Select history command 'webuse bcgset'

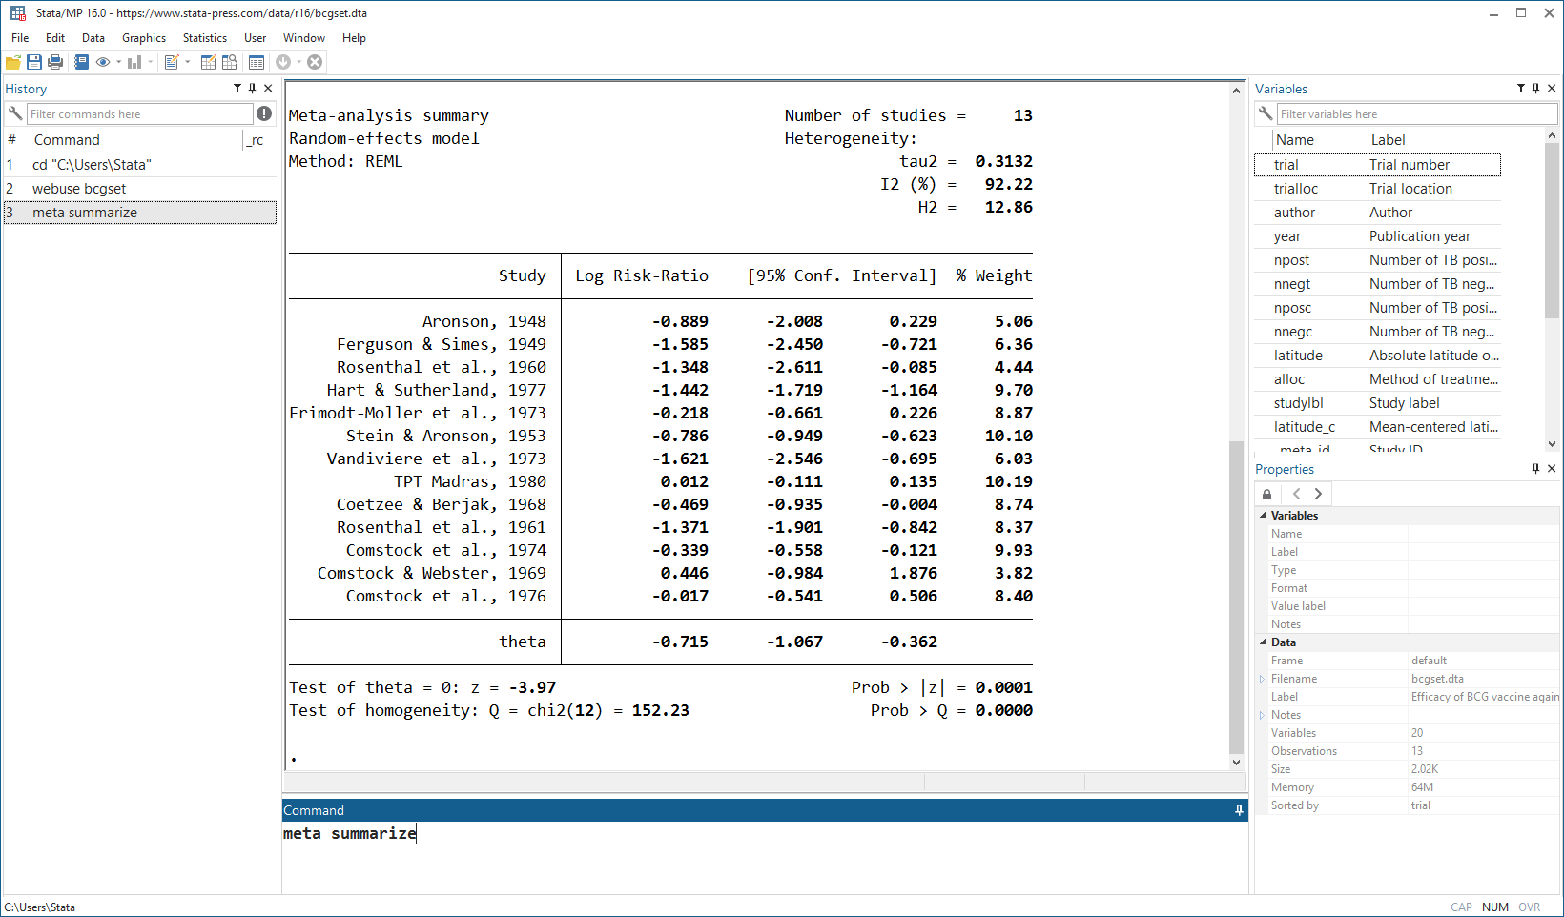coord(140,189)
